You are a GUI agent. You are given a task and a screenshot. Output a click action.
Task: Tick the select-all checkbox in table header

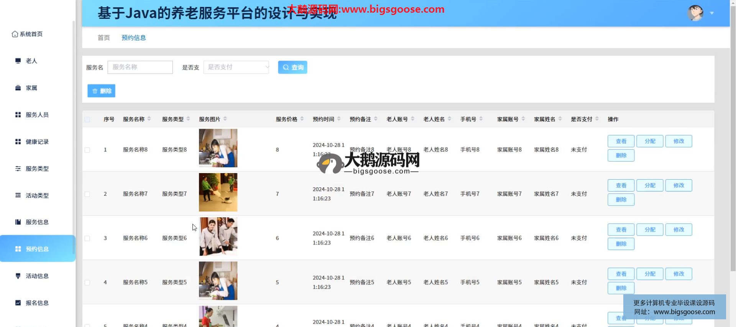tap(87, 119)
